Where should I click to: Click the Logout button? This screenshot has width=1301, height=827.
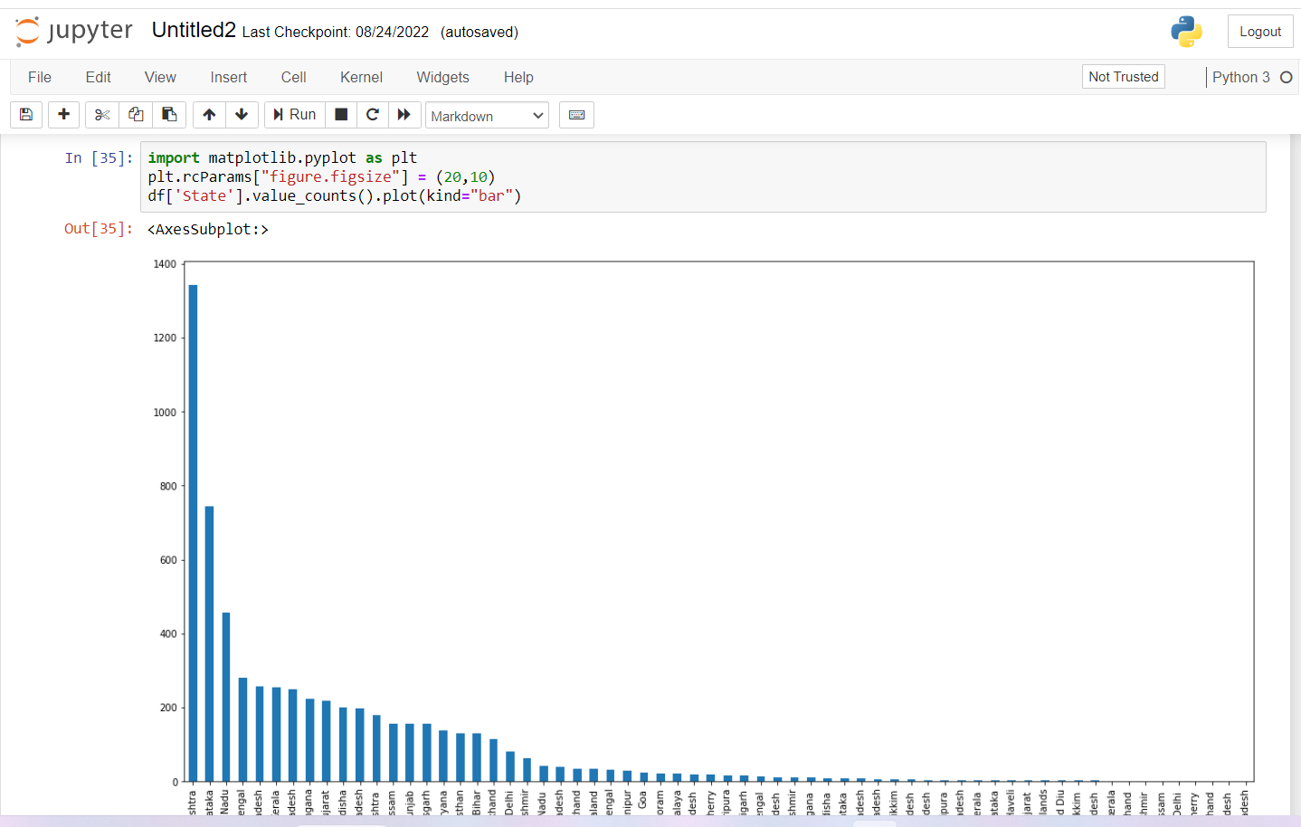pyautogui.click(x=1259, y=32)
